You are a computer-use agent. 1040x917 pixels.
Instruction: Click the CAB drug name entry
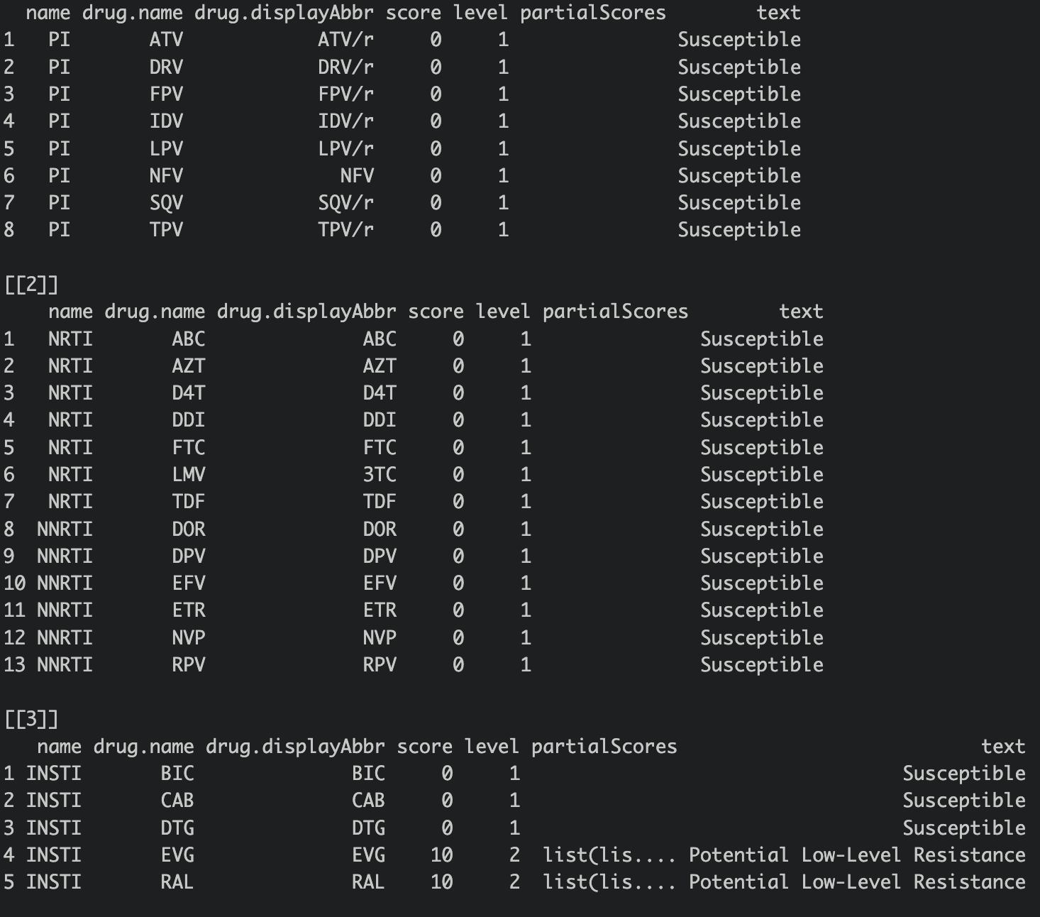click(x=177, y=801)
